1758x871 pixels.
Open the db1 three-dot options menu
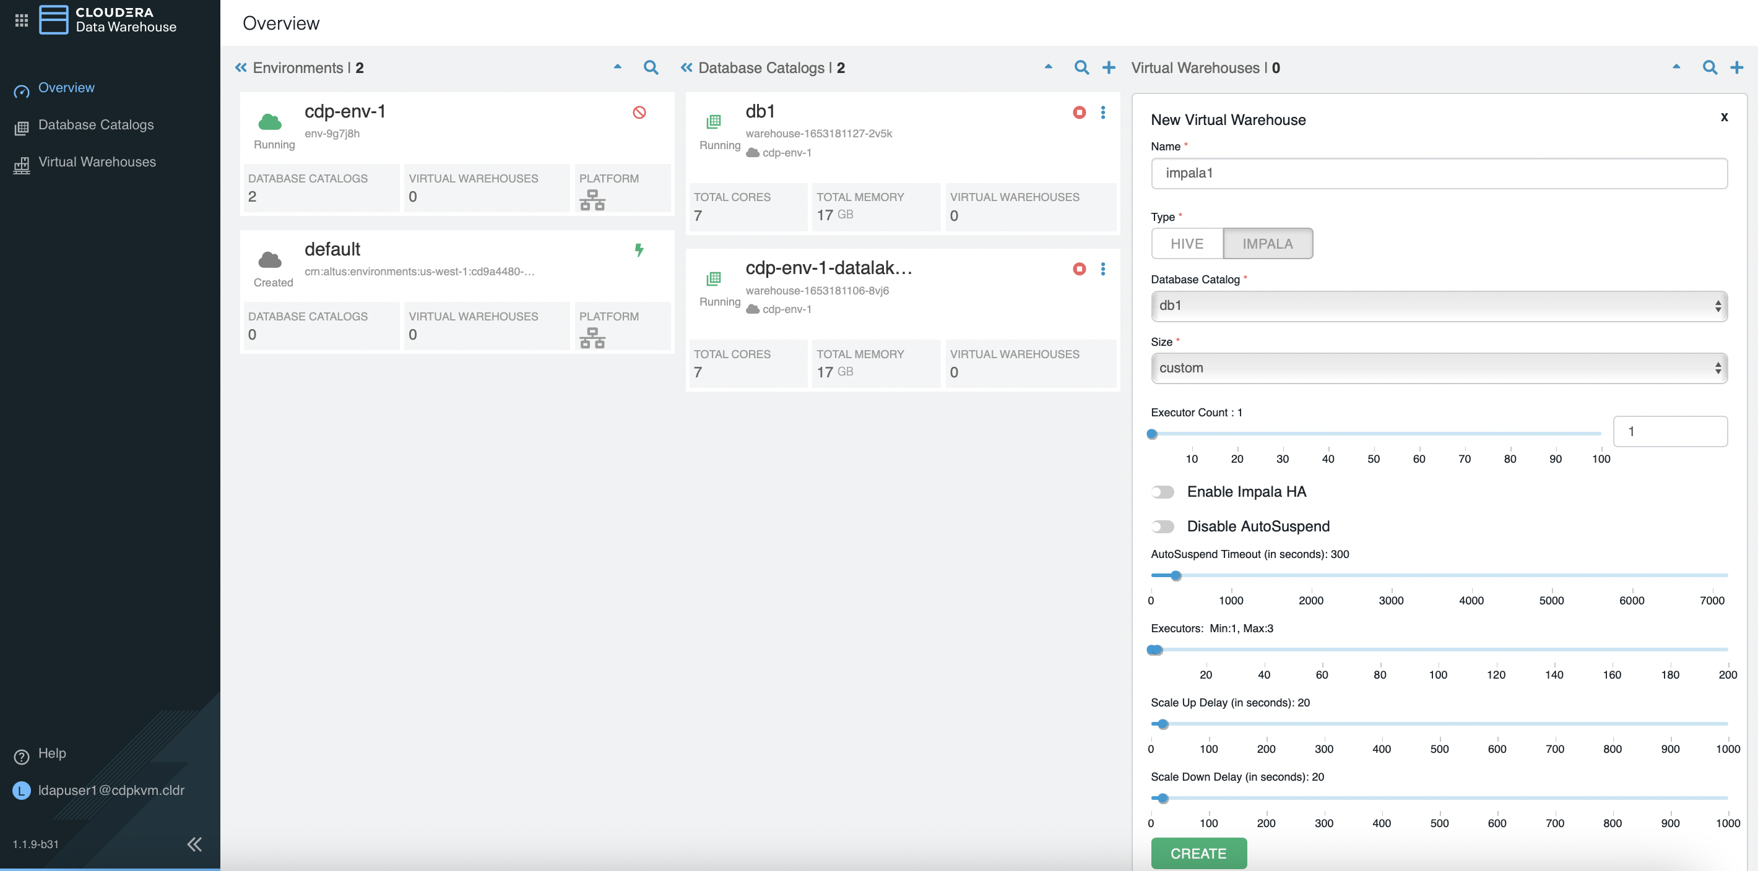1103,113
